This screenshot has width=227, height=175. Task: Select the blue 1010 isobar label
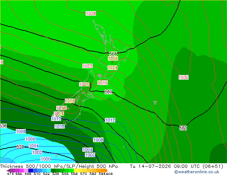pyautogui.click(x=59, y=126)
